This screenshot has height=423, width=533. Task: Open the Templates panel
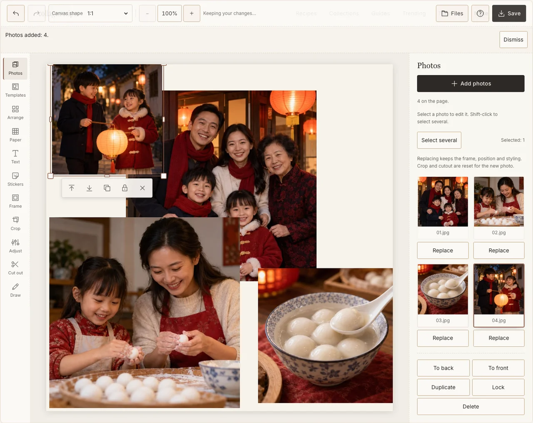(15, 90)
